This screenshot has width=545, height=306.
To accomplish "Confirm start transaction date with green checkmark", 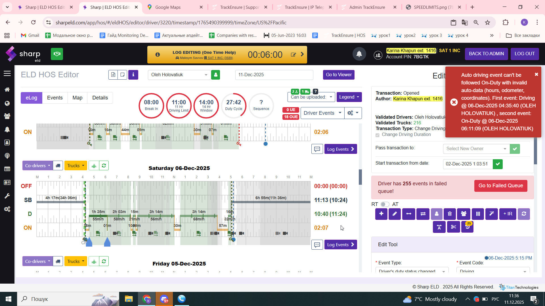I will (498, 164).
